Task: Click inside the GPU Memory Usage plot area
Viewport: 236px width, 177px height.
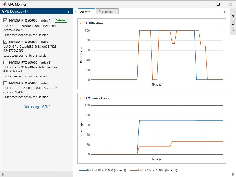Action: pos(157,130)
